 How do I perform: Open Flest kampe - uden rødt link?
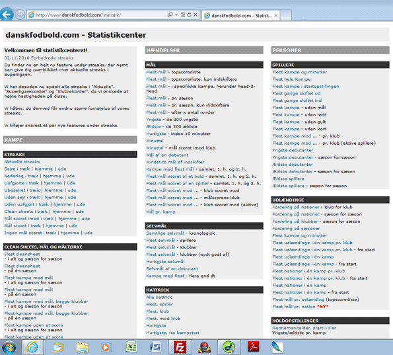click(286, 114)
